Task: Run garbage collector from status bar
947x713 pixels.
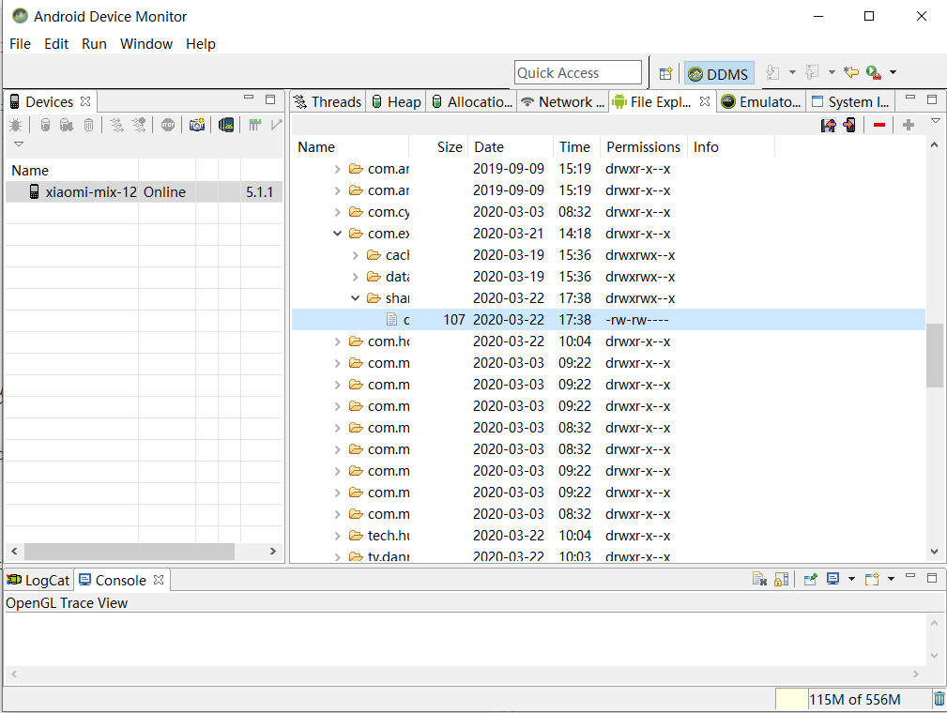Action: point(939,699)
